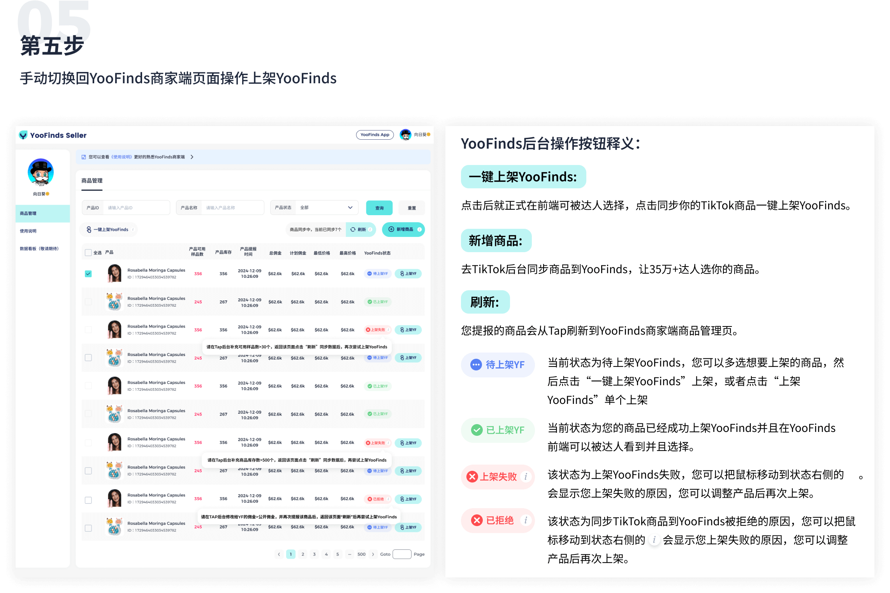Click the YooFinds Seller logo icon

[23, 135]
